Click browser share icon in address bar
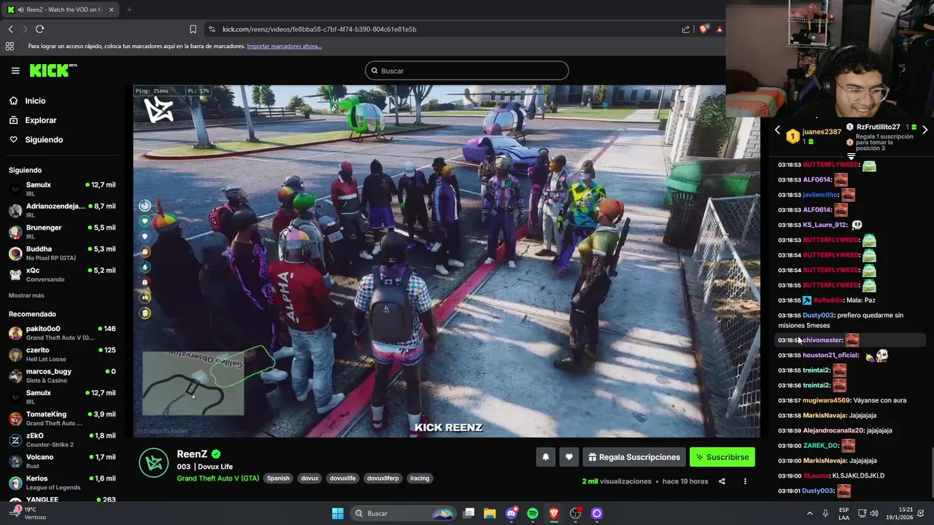Screen dimensions: 934x525 coord(686,29)
